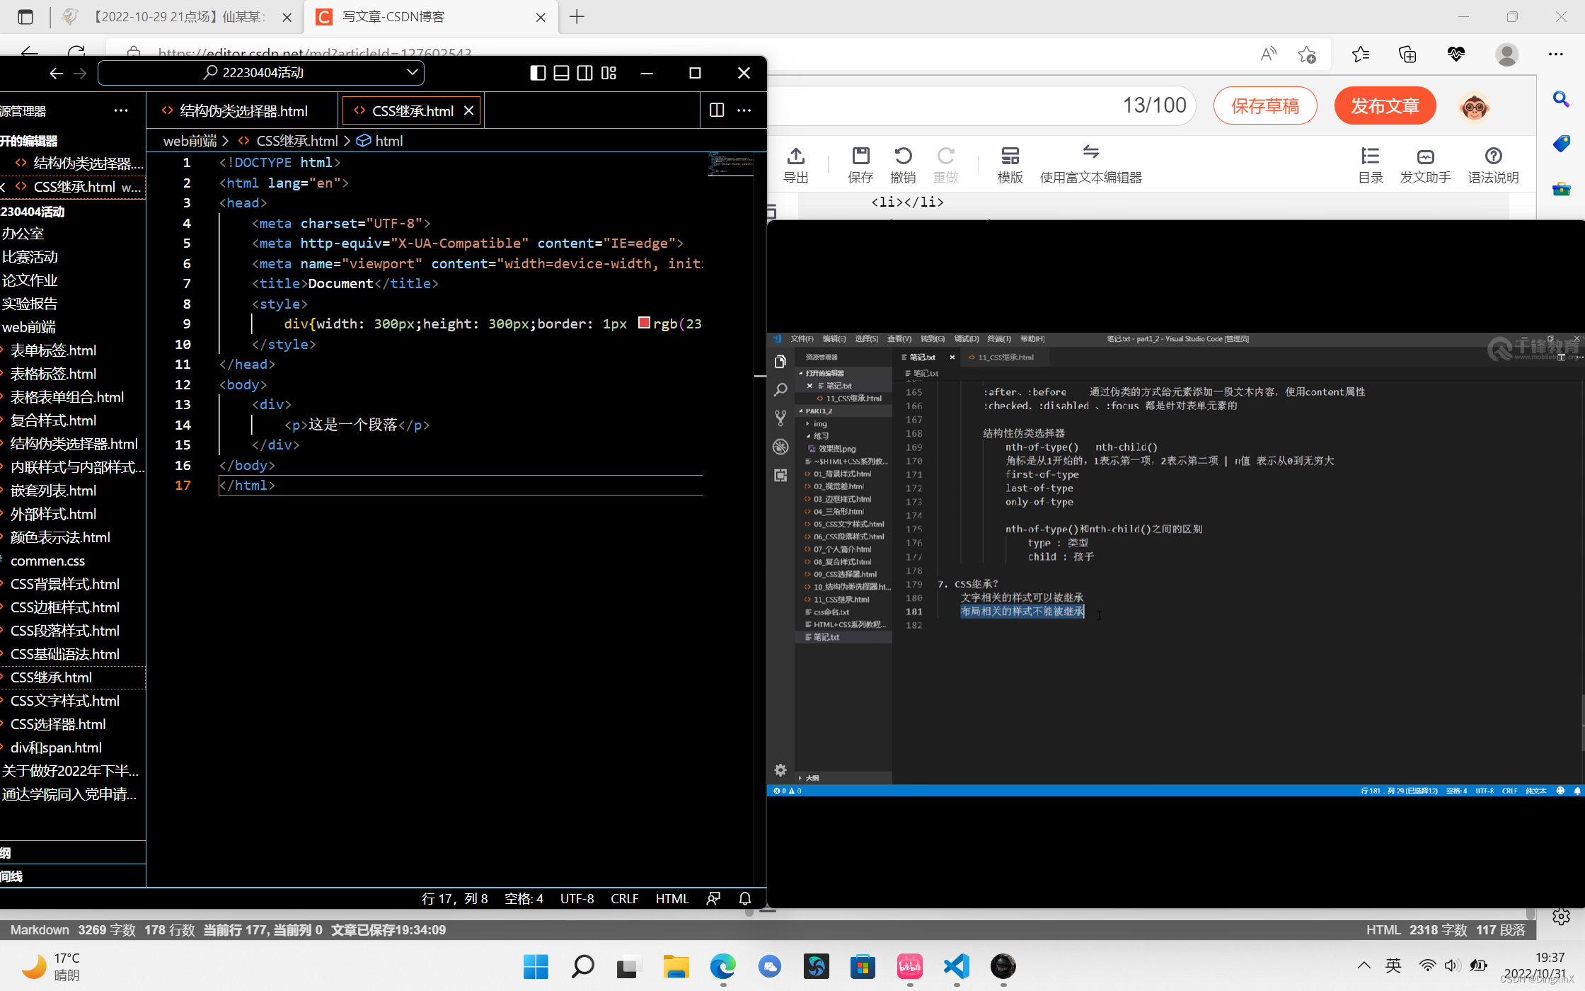1585x991 pixels.
Task: Expand the web前端 folder in explorer
Action: point(30,326)
